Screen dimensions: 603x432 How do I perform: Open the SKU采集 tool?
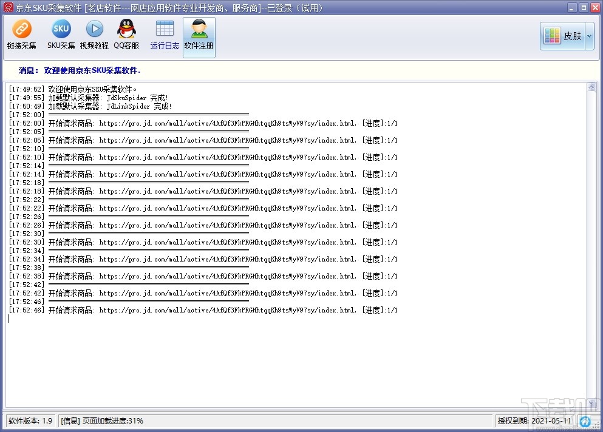[x=61, y=35]
